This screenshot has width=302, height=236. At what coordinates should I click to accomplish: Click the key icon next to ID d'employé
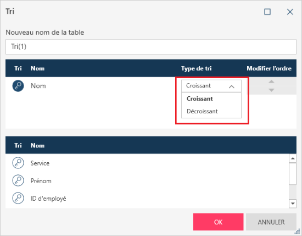point(18,198)
